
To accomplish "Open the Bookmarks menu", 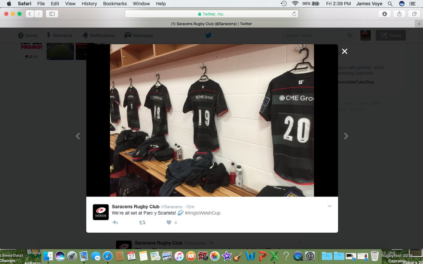I will 115,4.
